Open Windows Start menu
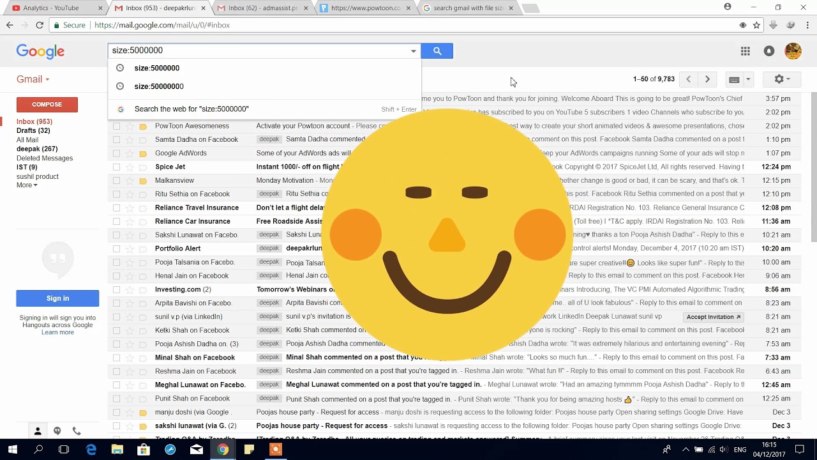 12,450
